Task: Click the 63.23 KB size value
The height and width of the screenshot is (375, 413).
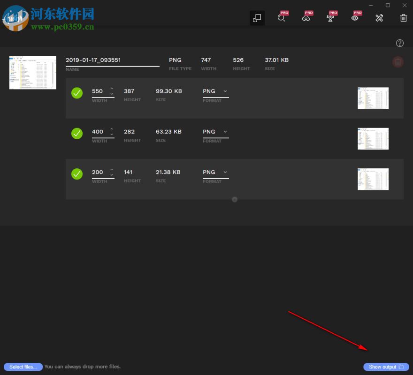Action: 168,132
